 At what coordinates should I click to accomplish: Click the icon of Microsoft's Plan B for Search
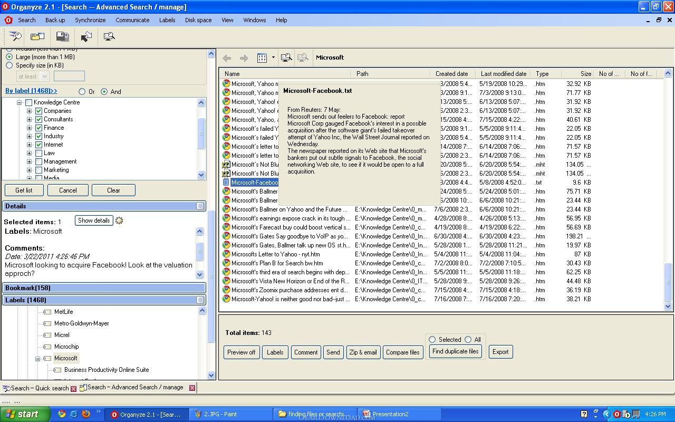[x=226, y=263]
